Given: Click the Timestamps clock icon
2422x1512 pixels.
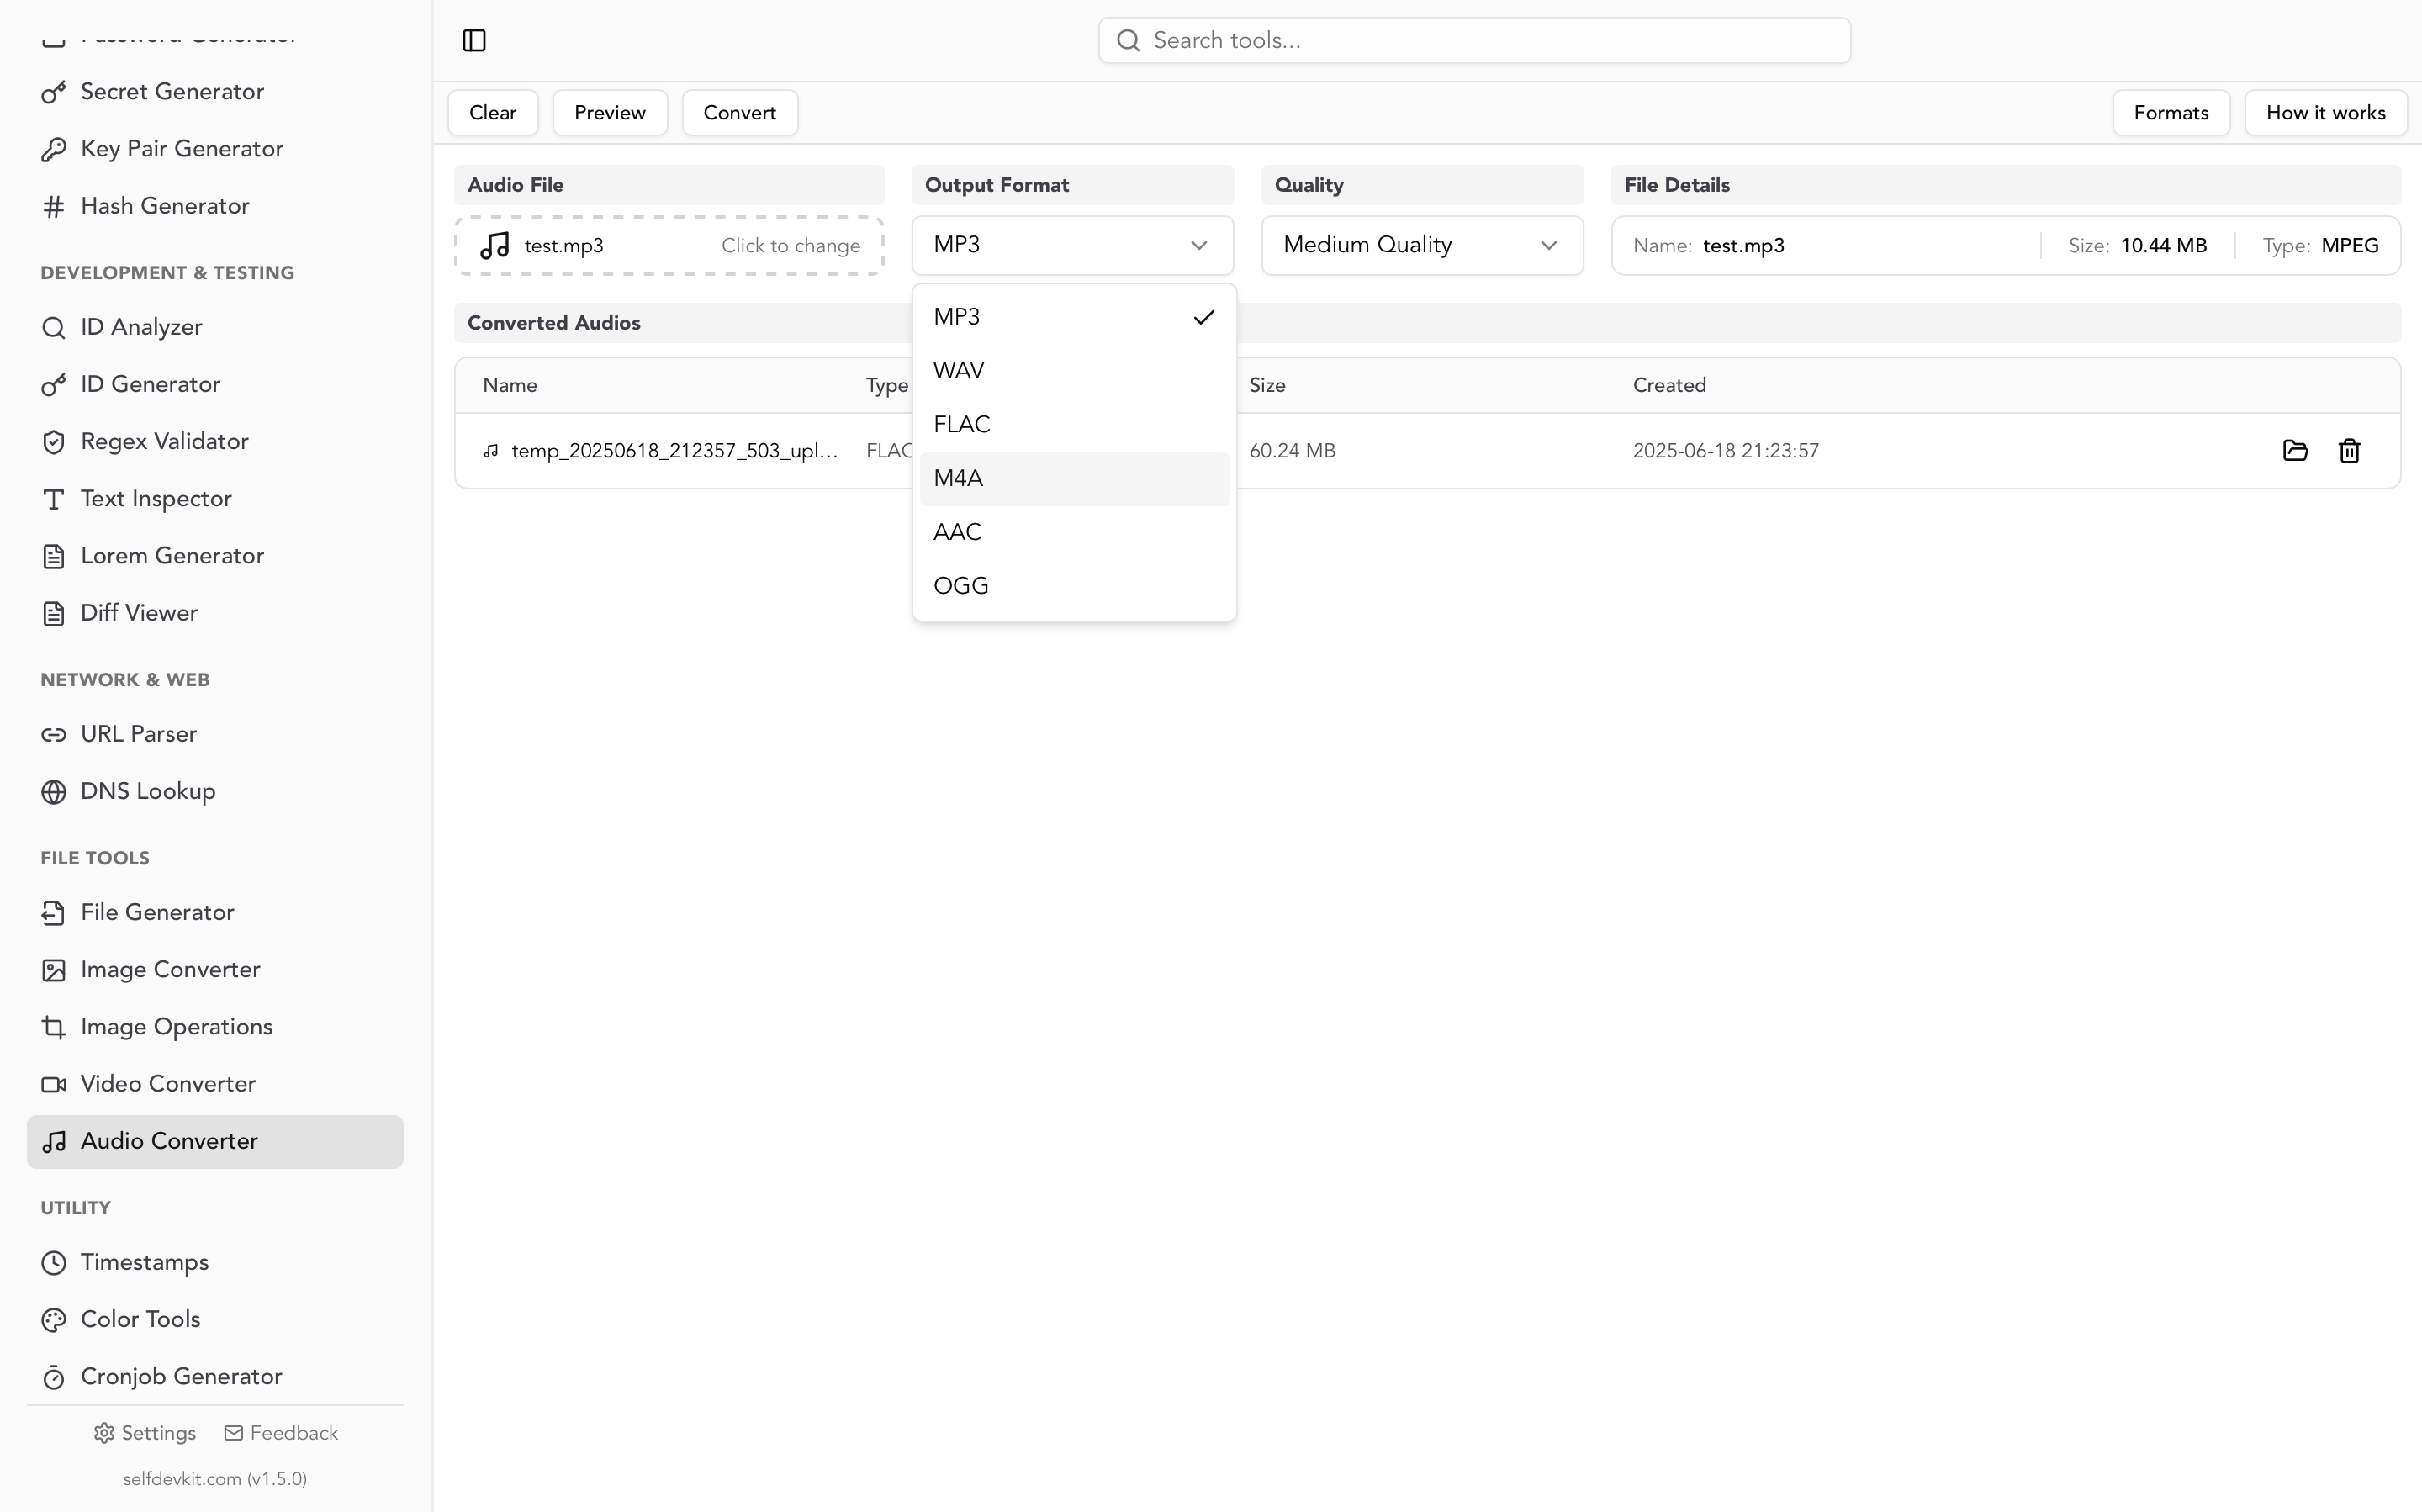Looking at the screenshot, I should 54,1263.
